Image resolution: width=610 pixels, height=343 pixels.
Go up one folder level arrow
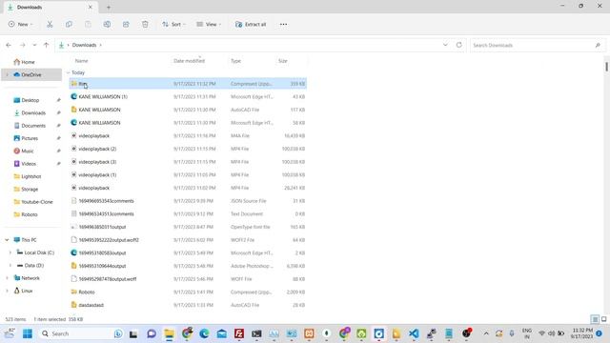[x=47, y=45]
